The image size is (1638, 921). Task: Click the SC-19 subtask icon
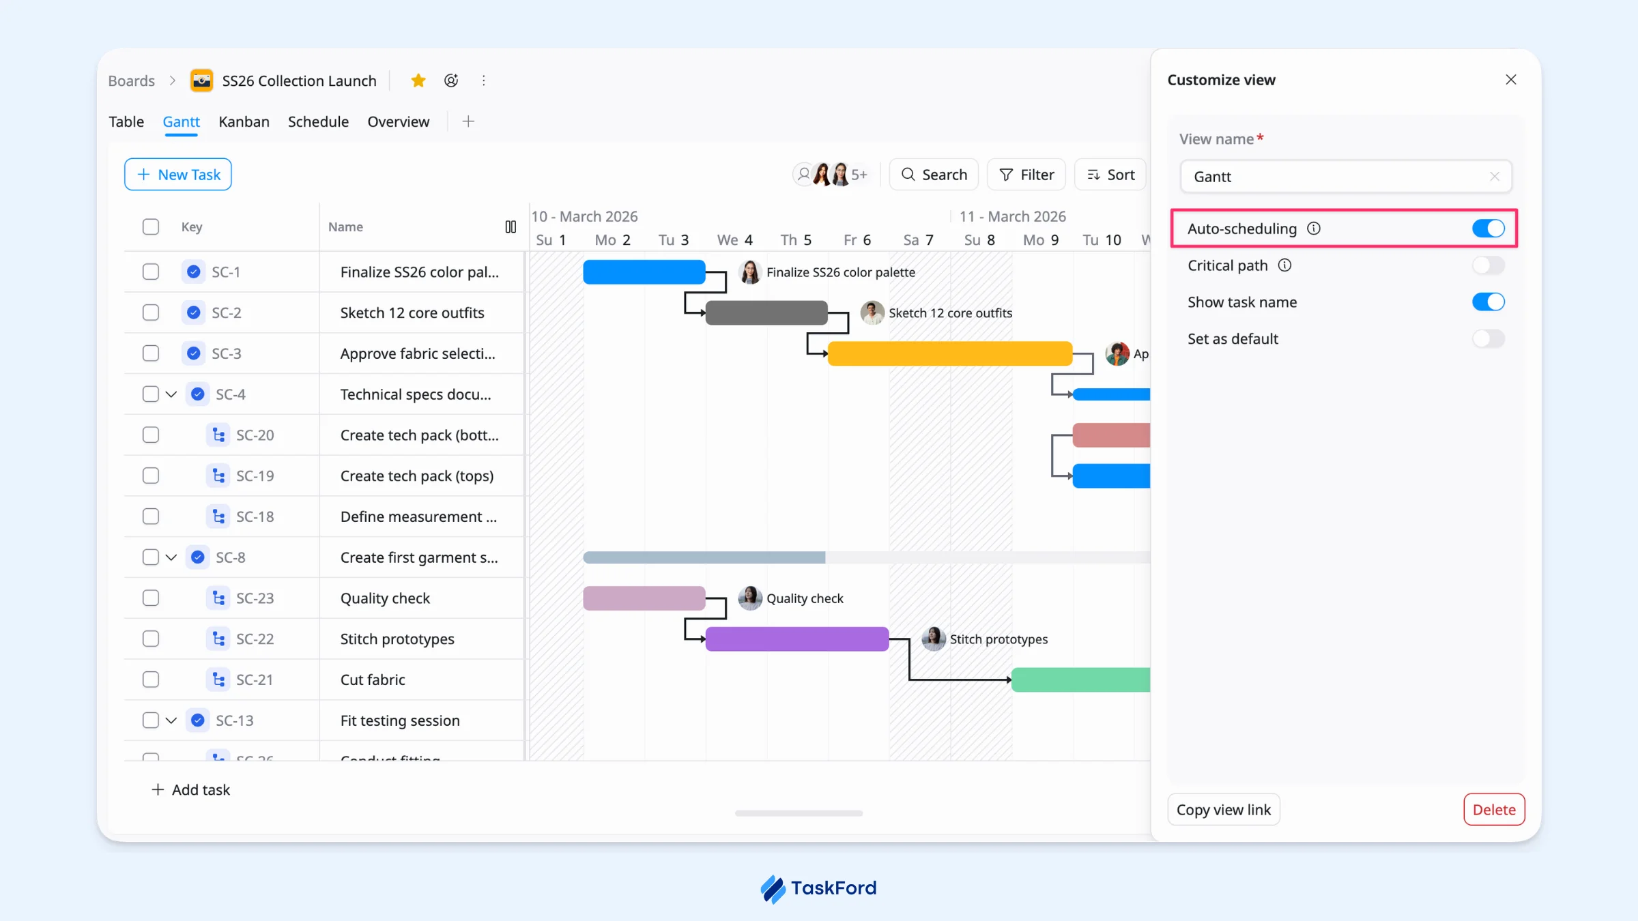point(218,476)
